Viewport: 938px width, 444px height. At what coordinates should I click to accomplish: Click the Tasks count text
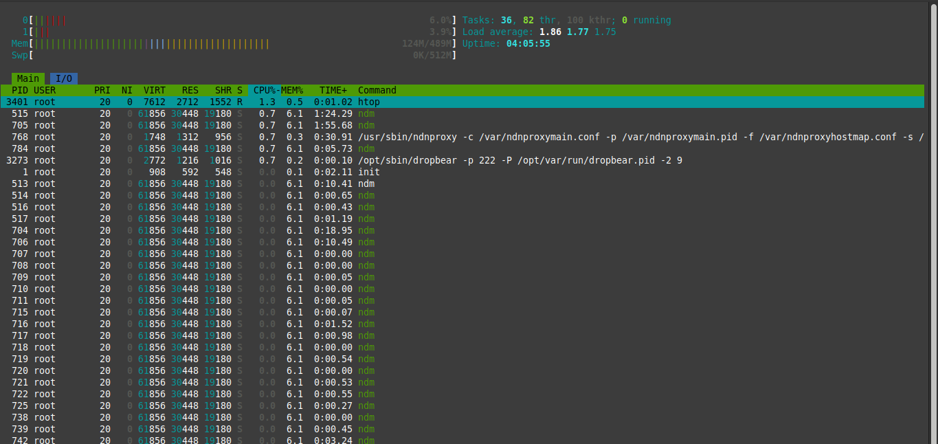pos(567,21)
